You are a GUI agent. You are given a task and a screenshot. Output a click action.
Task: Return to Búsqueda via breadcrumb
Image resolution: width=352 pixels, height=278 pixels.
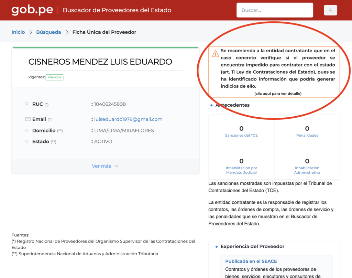coord(48,32)
